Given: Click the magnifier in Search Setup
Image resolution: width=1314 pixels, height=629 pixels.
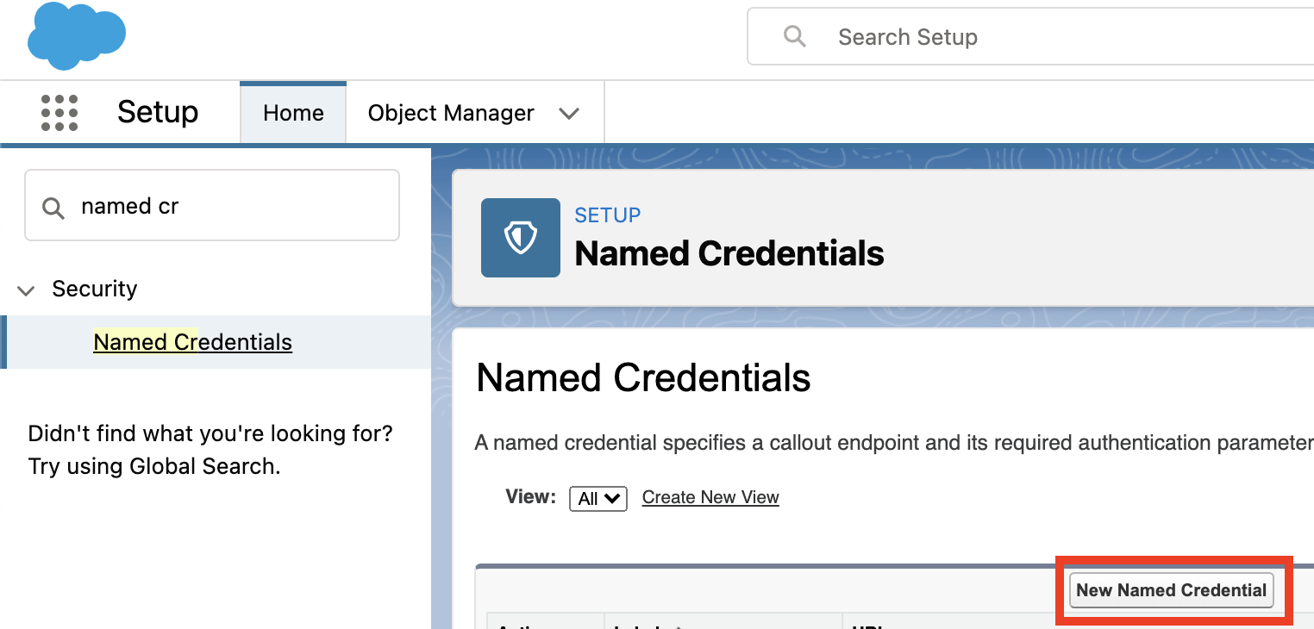Looking at the screenshot, I should (x=795, y=36).
